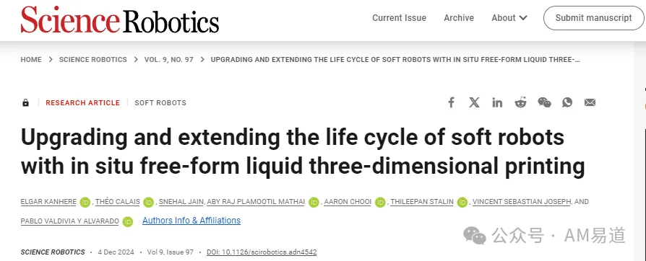Image resolution: width=646 pixels, height=261 pixels.
Task: Share article via WhatsApp icon
Action: click(x=567, y=102)
